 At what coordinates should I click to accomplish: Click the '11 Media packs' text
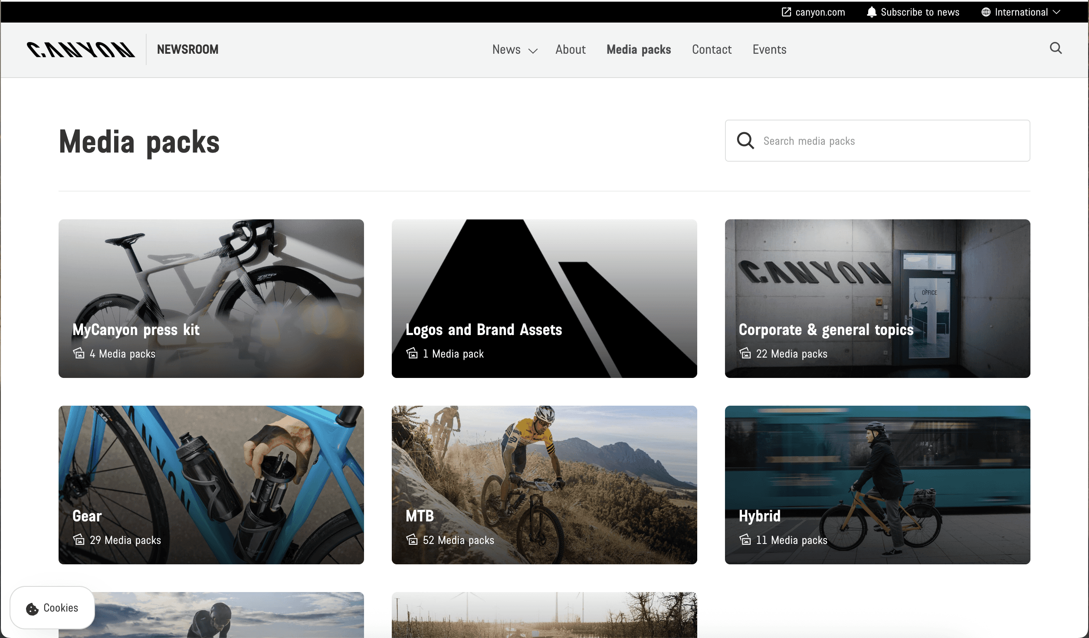click(x=791, y=540)
